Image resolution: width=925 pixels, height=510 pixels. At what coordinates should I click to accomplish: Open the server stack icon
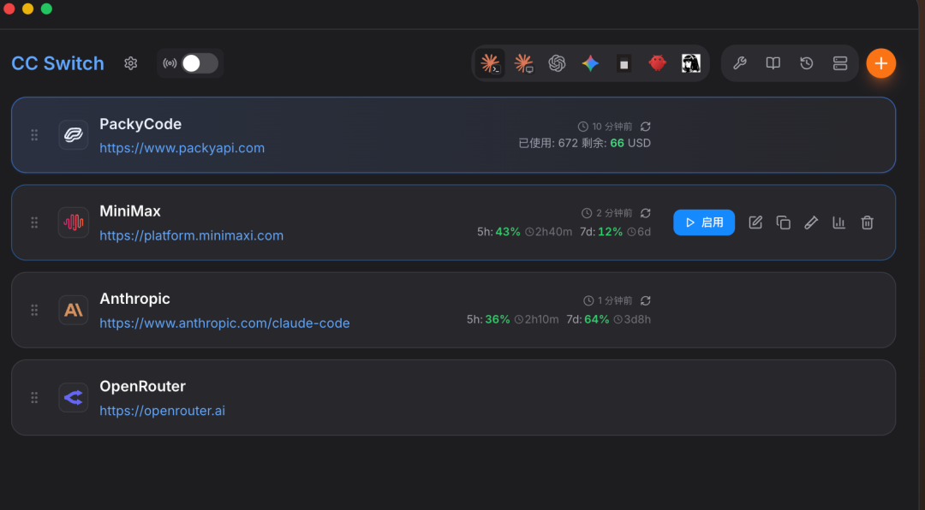coord(840,63)
